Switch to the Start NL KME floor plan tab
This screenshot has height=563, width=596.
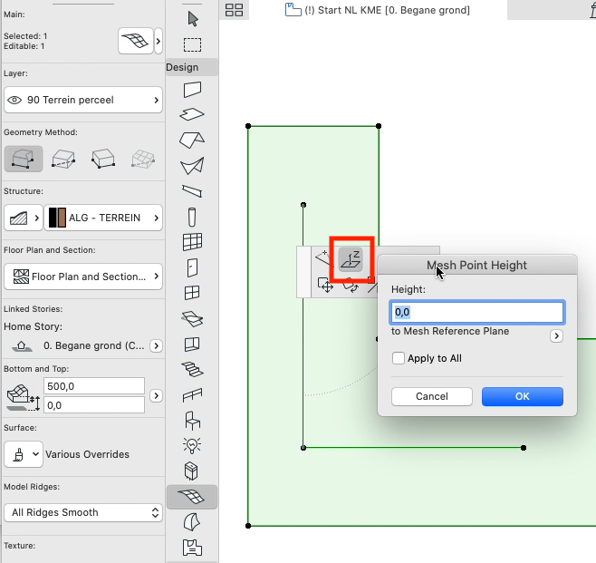coord(378,10)
